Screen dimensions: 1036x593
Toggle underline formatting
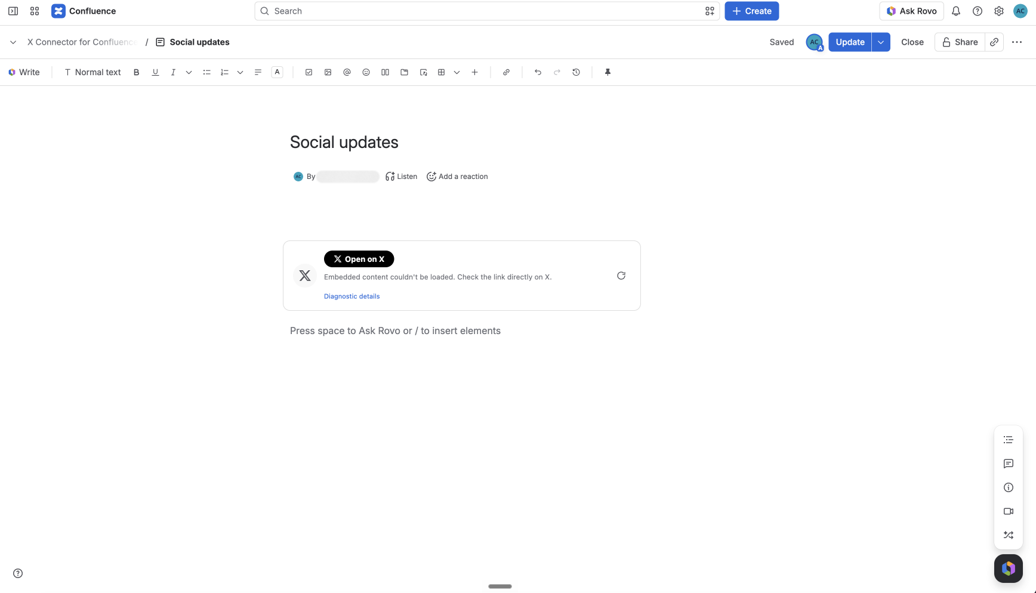click(x=155, y=72)
